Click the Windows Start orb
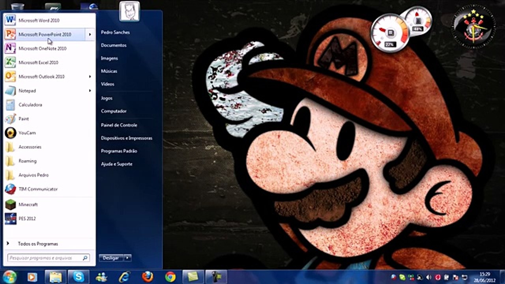 [9, 277]
